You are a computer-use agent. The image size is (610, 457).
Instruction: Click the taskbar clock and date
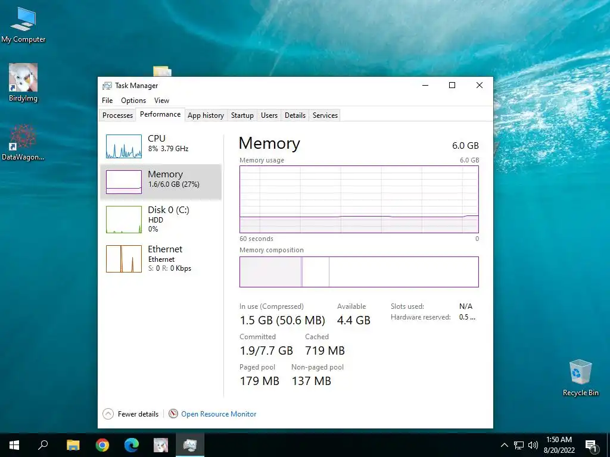pos(559,445)
